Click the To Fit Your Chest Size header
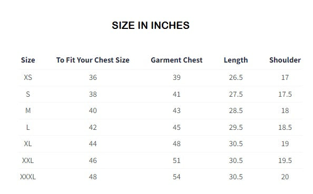The image size is (313, 194). click(x=93, y=60)
